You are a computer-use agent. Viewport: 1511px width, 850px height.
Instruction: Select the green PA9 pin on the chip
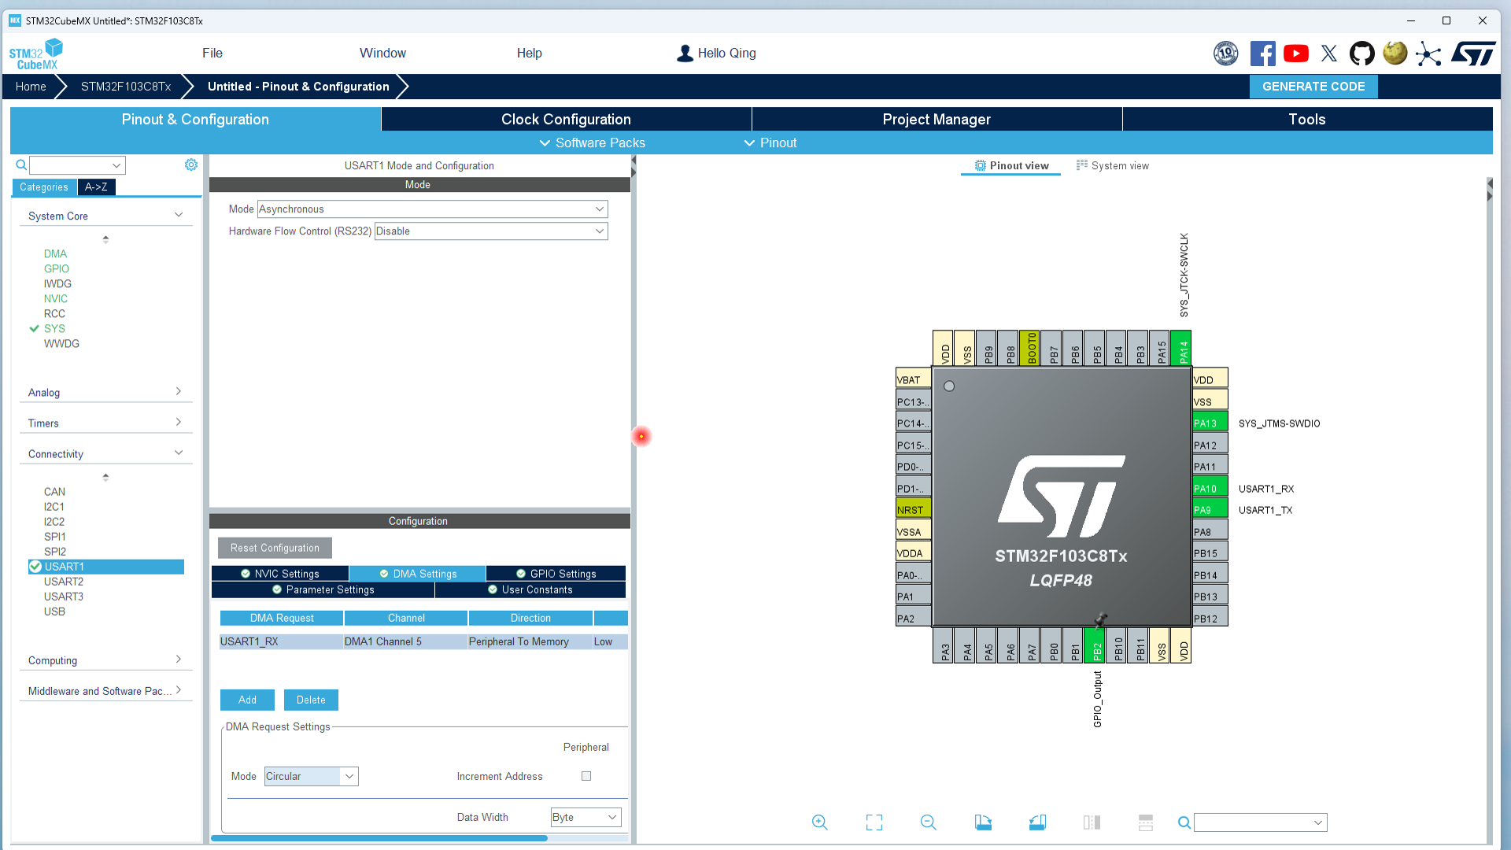[1209, 510]
